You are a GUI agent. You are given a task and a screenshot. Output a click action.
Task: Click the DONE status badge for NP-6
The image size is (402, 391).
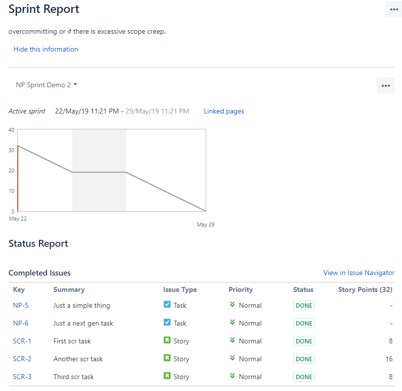point(304,323)
